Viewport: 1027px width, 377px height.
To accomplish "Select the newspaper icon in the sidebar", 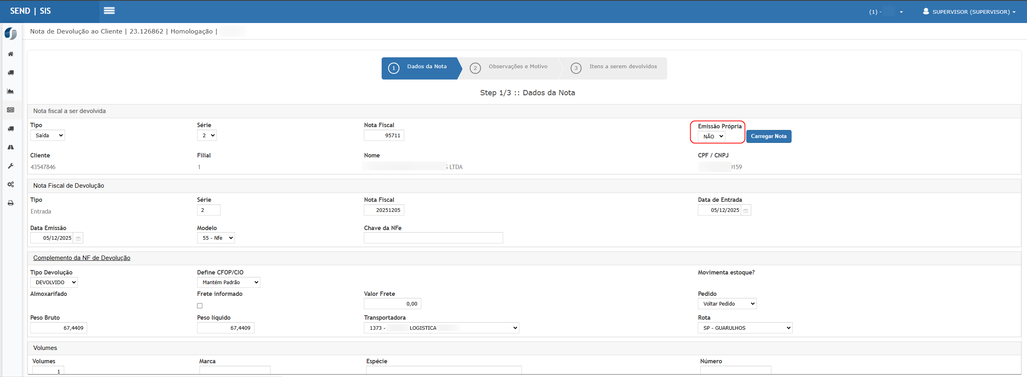I will (11, 110).
